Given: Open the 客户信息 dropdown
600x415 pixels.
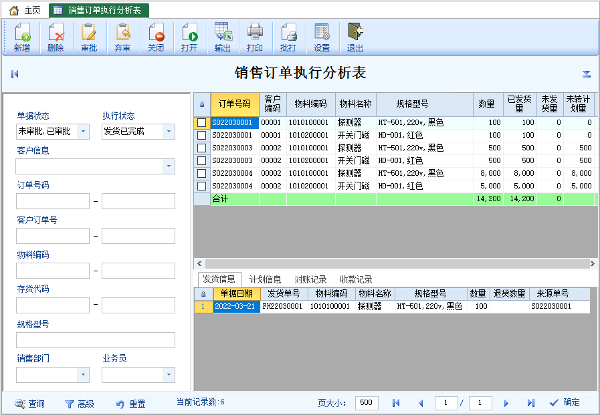Looking at the screenshot, I should (169, 166).
